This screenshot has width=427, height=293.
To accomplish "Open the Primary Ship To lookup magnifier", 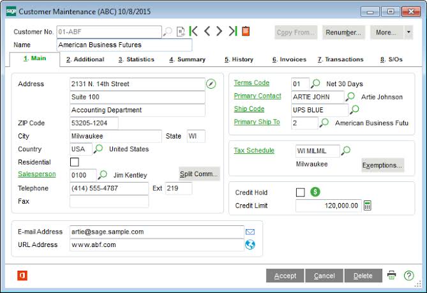I will [324, 123].
